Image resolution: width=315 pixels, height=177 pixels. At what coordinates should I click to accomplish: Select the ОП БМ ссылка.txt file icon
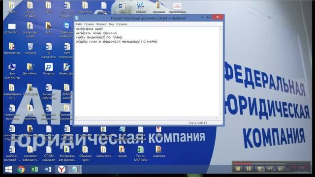[x=49, y=154]
